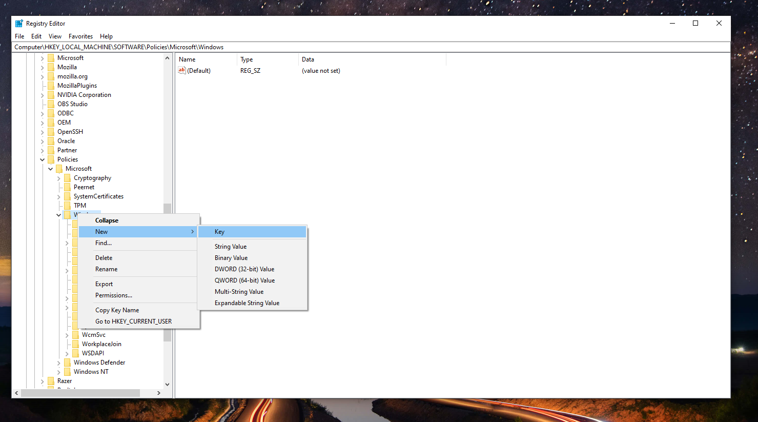
Task: Choose Export in the context menu
Action: [x=139, y=284]
